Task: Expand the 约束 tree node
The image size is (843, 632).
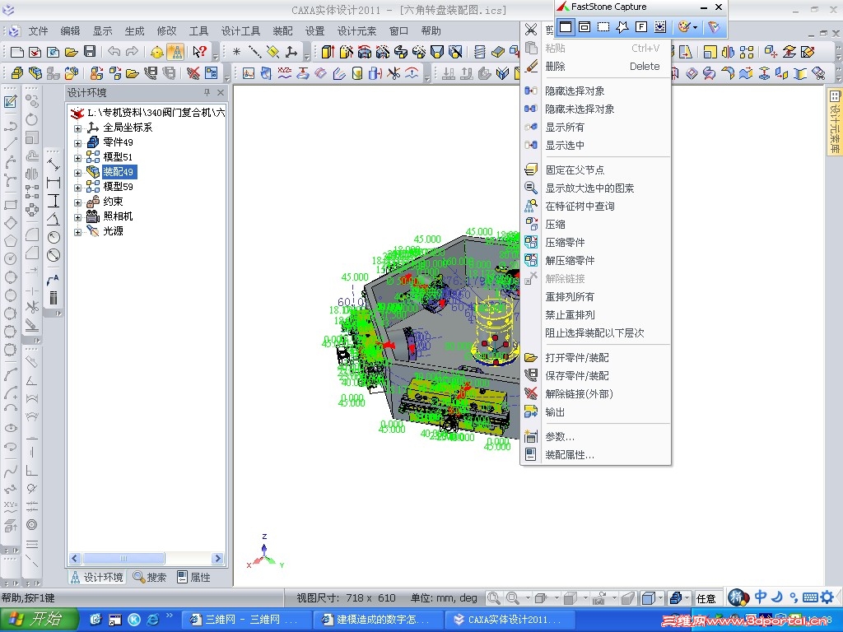Action: click(78, 202)
